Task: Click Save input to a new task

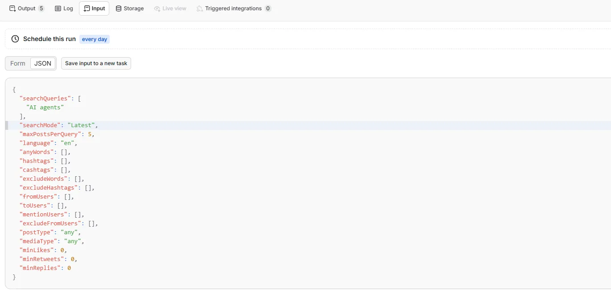Action: [x=96, y=63]
